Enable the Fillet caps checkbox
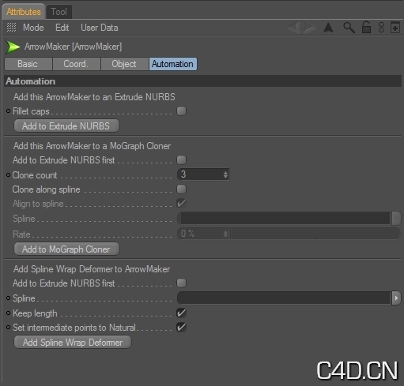404x386 pixels. click(x=181, y=111)
